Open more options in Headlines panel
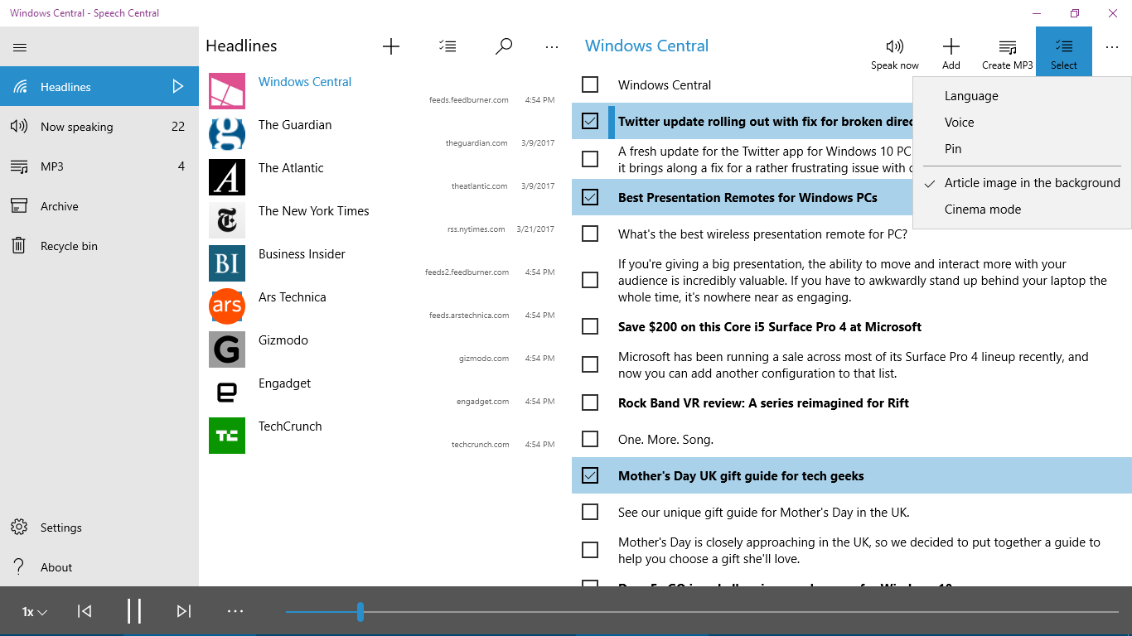The image size is (1132, 636). coord(552,47)
